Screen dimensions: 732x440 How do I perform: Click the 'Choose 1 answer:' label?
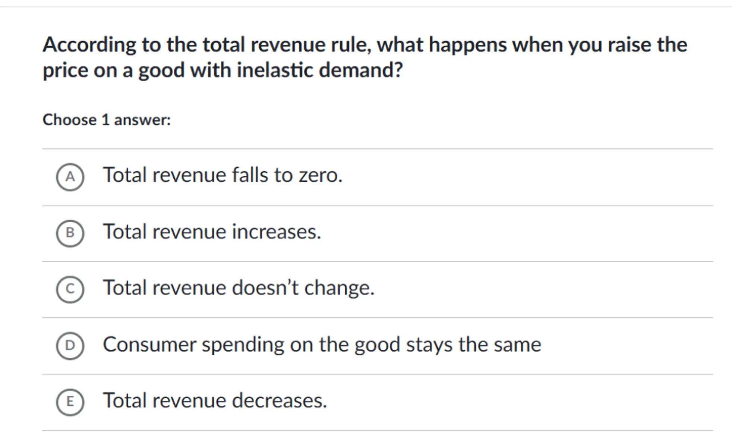tap(107, 120)
